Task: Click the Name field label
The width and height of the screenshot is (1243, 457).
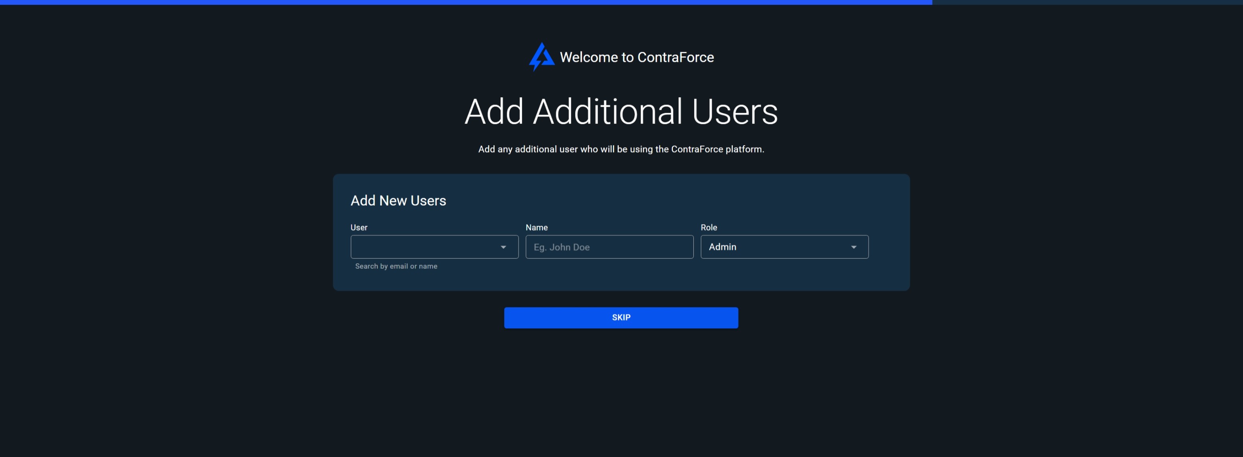Action: click(536, 228)
